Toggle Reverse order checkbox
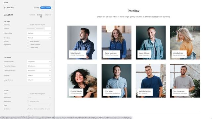 [x=28, y=101]
